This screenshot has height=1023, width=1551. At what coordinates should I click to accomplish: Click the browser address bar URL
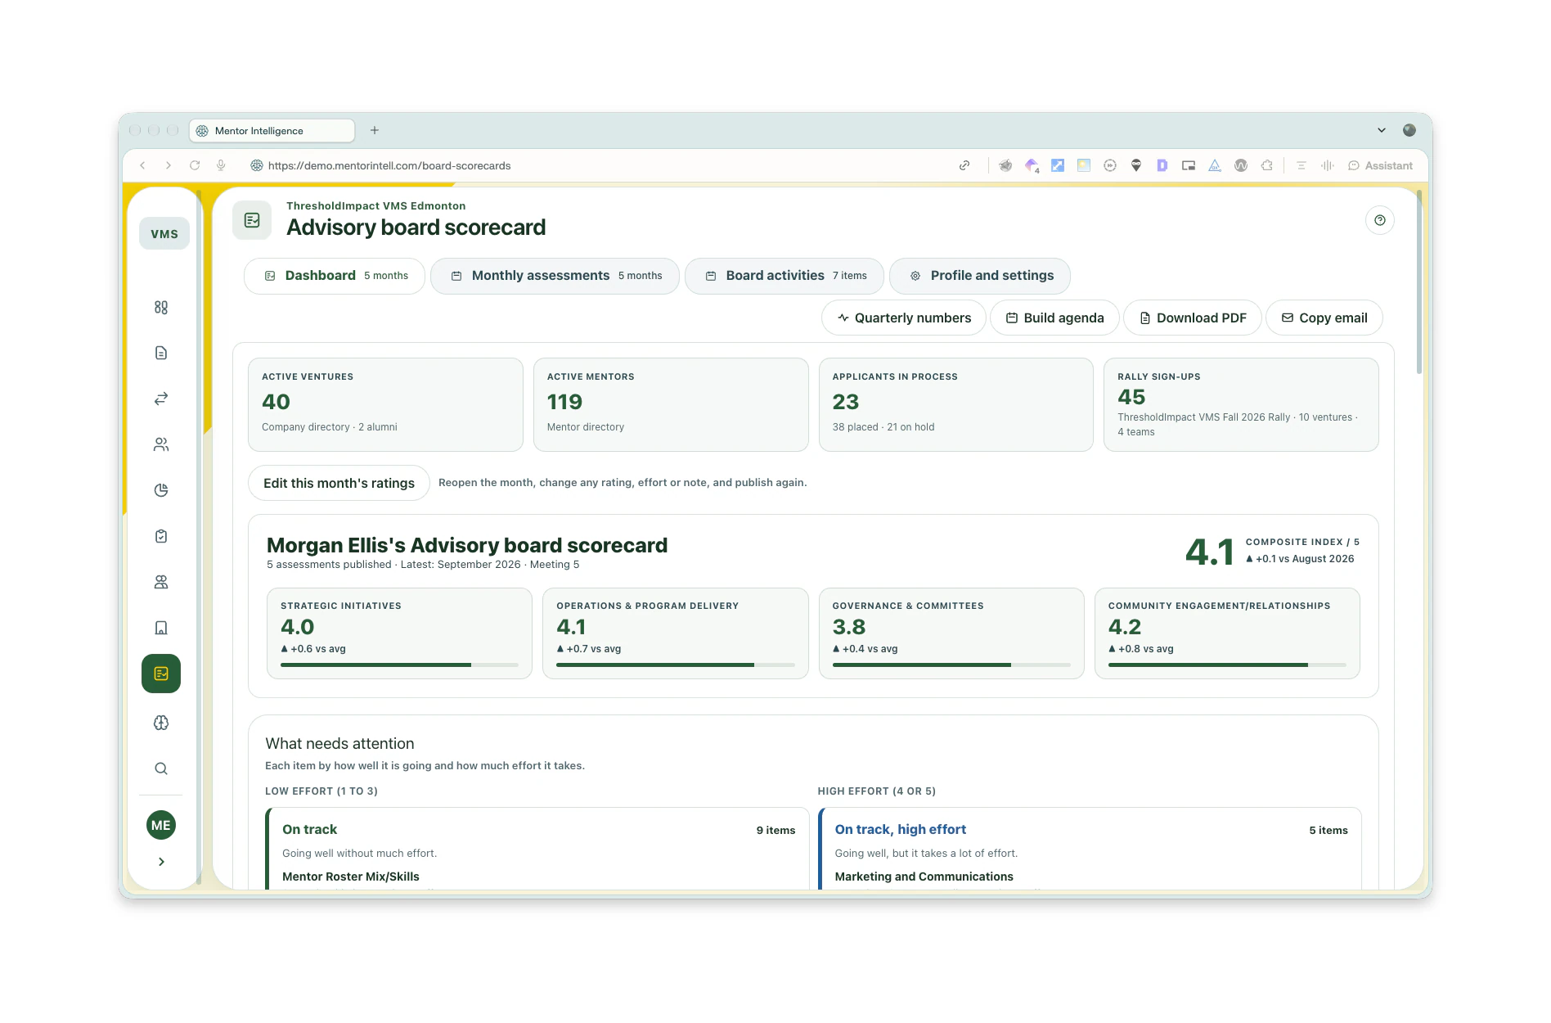pyautogui.click(x=389, y=165)
